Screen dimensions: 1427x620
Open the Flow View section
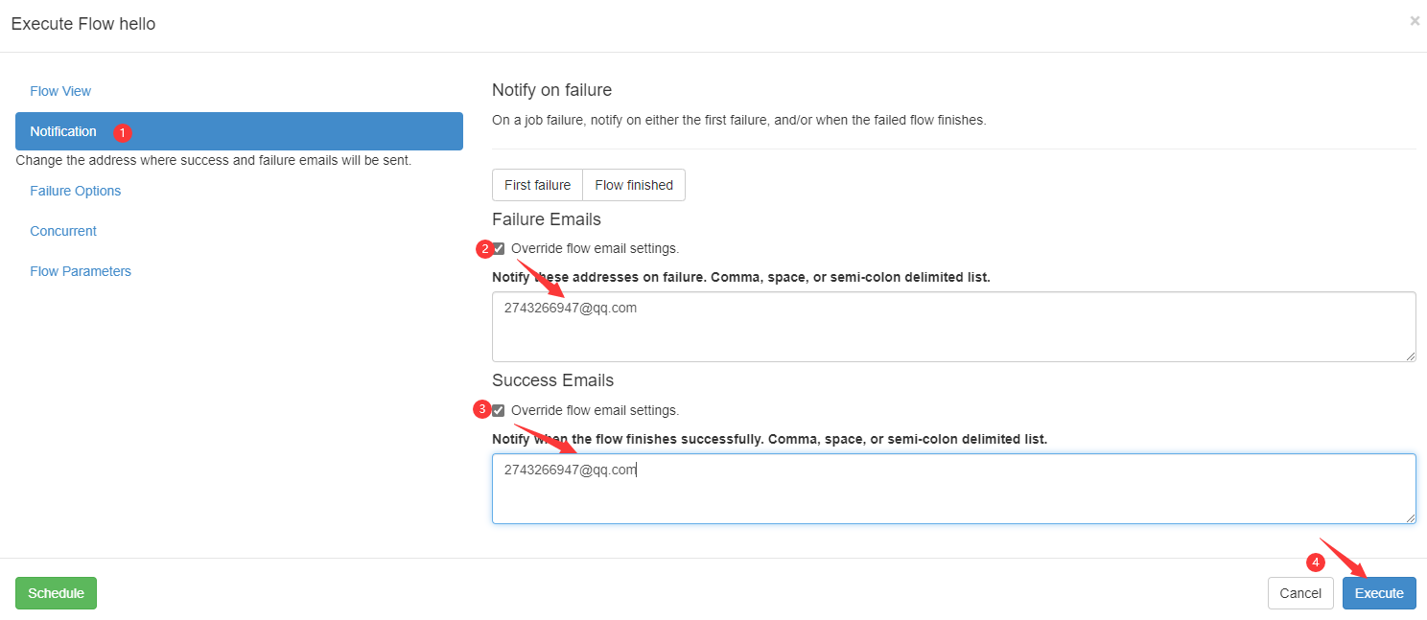(x=60, y=91)
